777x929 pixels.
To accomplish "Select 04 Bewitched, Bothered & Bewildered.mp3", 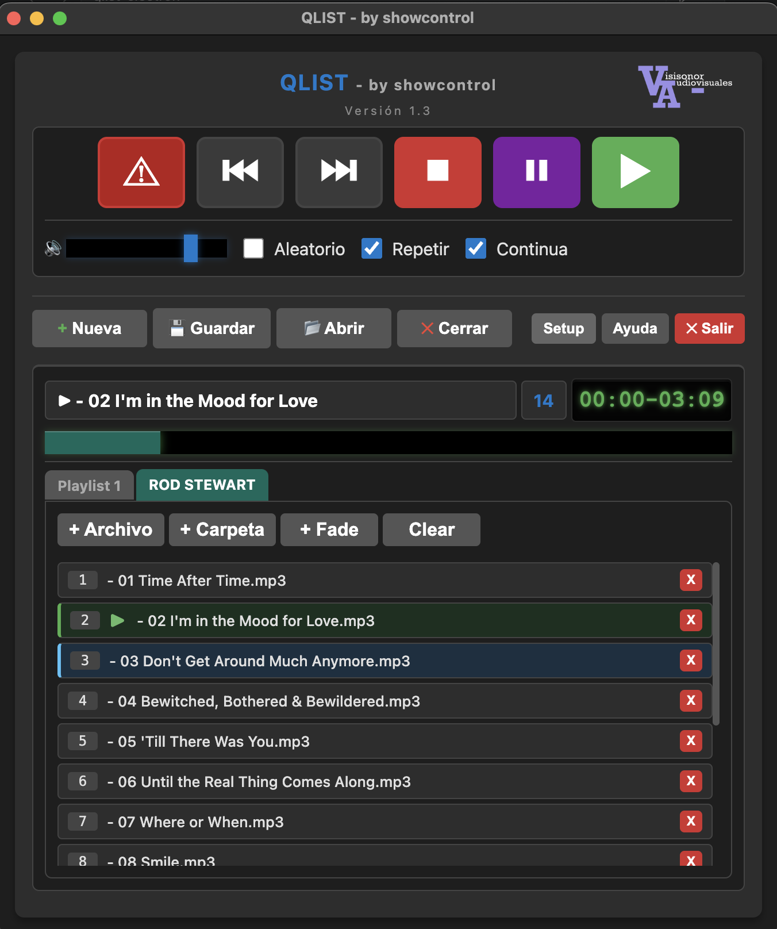I will pos(385,701).
